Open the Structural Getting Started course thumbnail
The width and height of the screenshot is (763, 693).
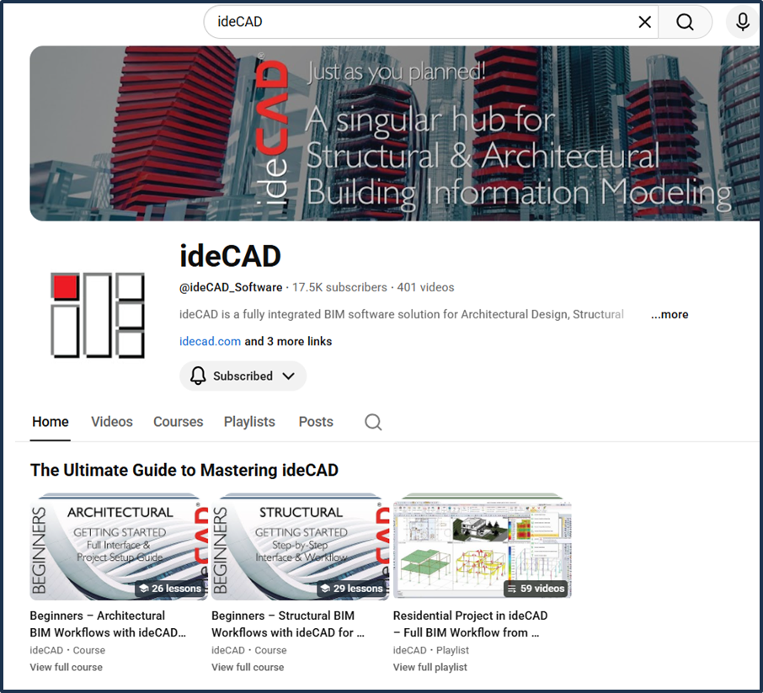(x=301, y=546)
